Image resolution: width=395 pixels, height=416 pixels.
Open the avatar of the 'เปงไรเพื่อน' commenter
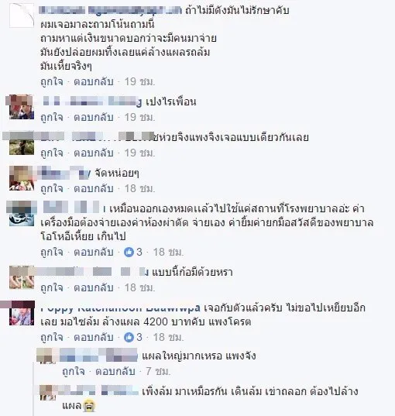(x=21, y=107)
